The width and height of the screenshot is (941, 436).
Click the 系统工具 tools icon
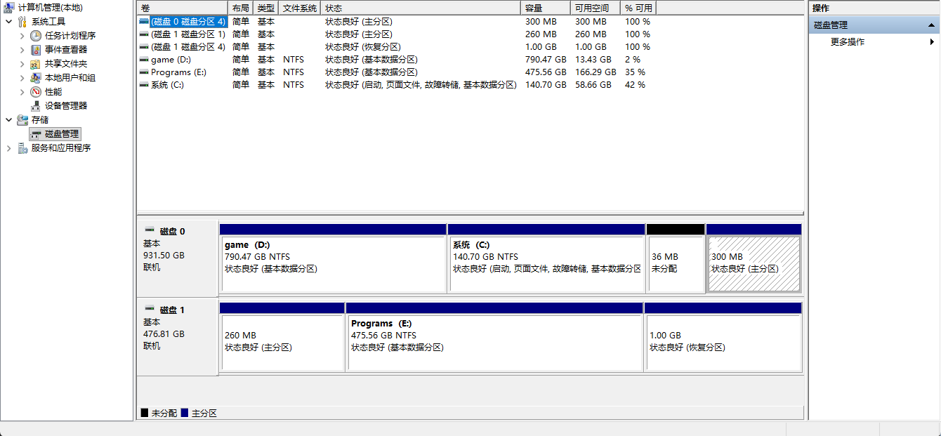point(22,22)
